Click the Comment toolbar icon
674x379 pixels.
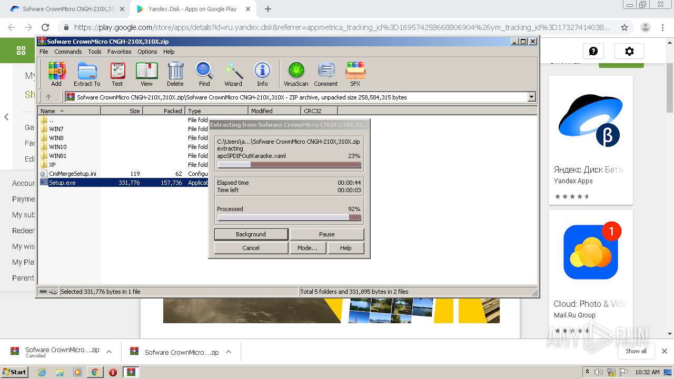[326, 74]
